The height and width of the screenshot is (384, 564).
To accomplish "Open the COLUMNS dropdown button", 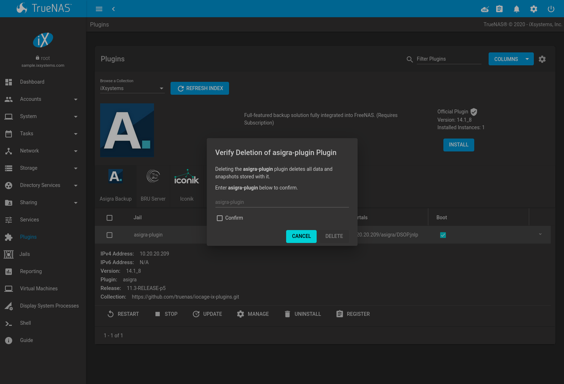I will [511, 59].
